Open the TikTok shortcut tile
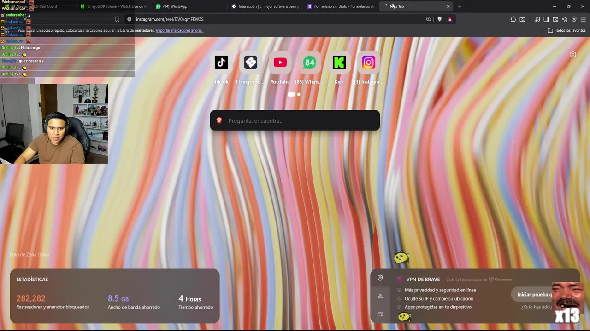590x331 pixels. pos(221,63)
